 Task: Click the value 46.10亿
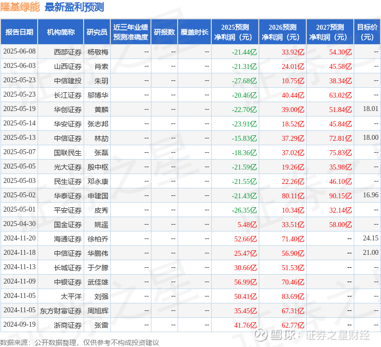[340, 181]
